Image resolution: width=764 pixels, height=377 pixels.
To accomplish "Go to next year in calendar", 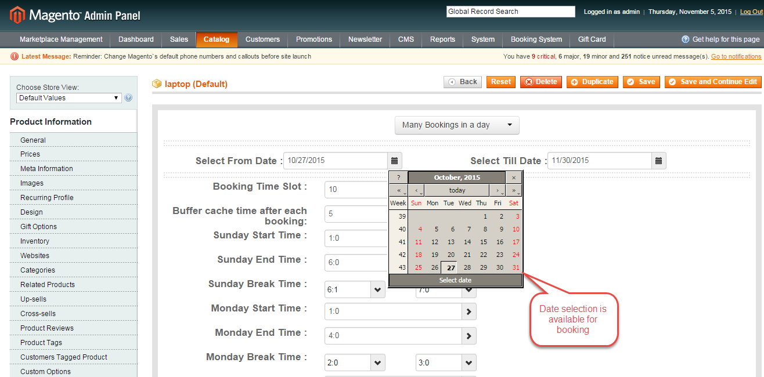I will 514,190.
